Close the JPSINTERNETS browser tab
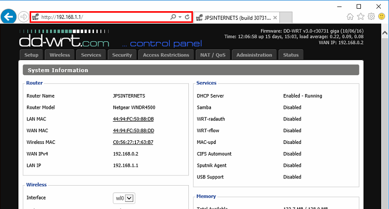Image resolution: width=389 pixels, height=209 pixels. coord(275,18)
